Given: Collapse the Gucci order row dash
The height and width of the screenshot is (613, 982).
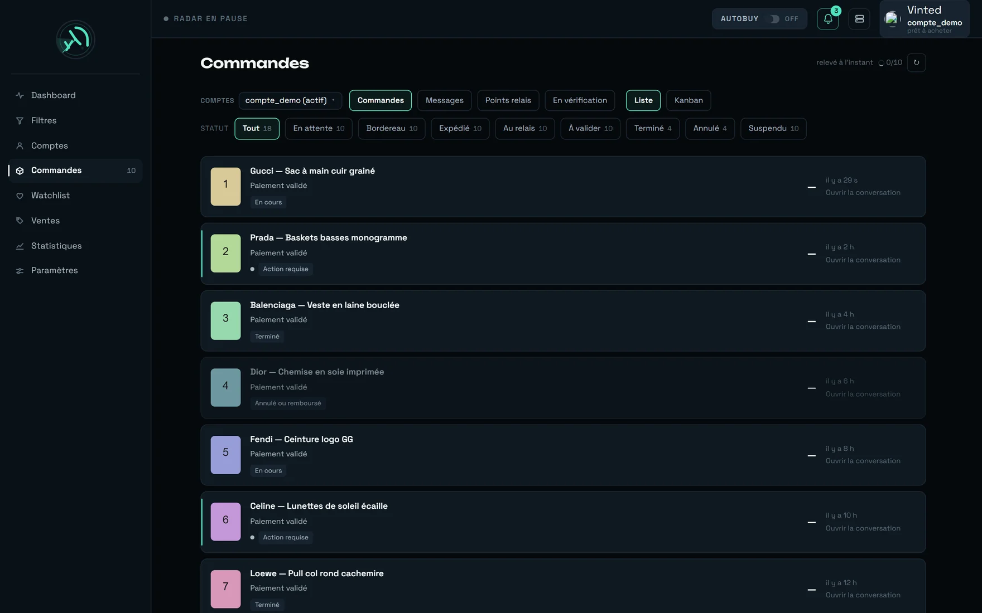Looking at the screenshot, I should (x=812, y=187).
